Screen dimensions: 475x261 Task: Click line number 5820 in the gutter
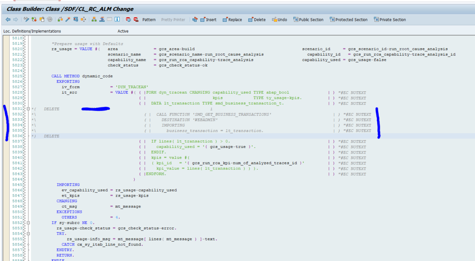[x=17, y=49]
